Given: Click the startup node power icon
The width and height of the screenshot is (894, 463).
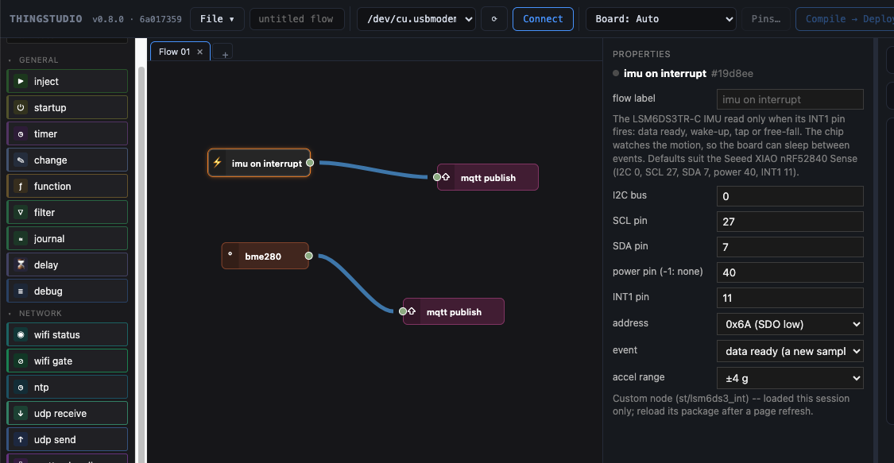Looking at the screenshot, I should coord(21,108).
